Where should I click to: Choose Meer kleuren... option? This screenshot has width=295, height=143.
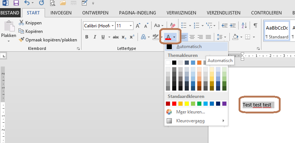pos(196,112)
